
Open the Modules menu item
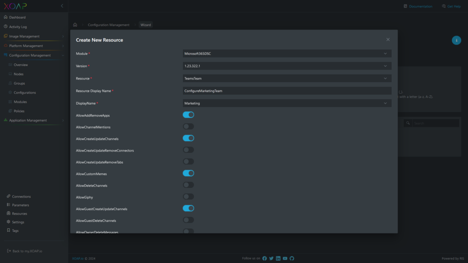(20, 102)
